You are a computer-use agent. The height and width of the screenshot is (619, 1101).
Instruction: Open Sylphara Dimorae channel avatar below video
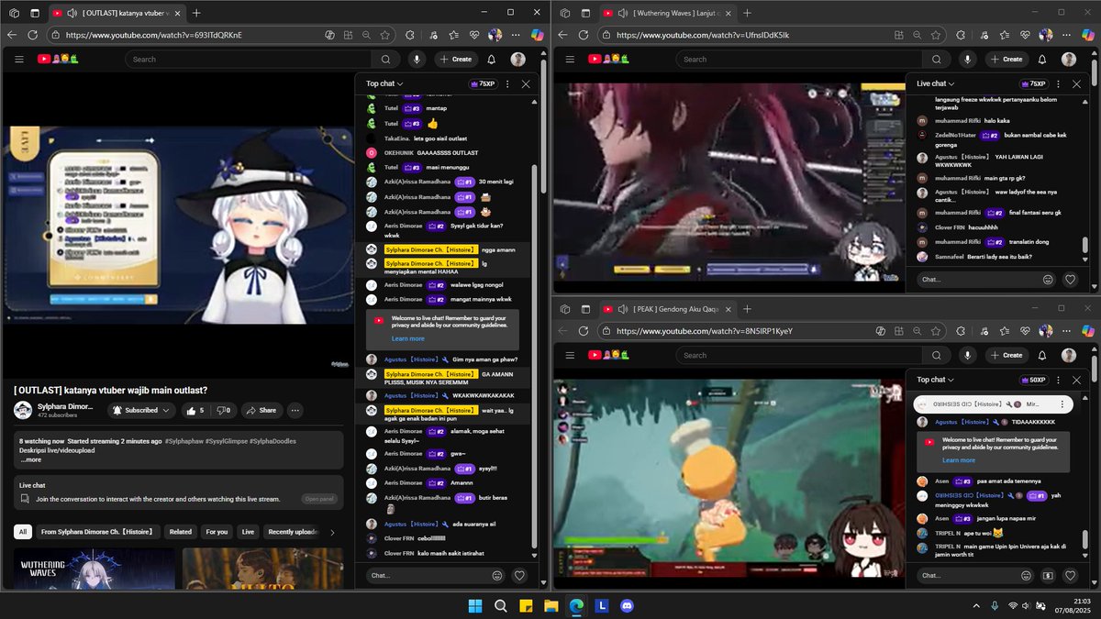point(23,410)
